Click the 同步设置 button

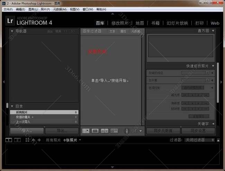pos(198,131)
